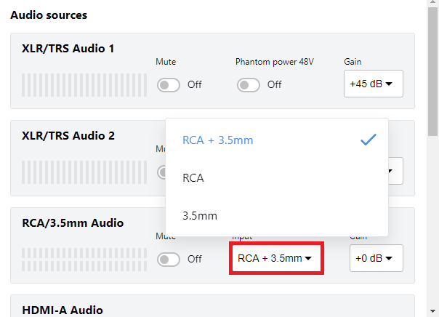Click the RCA/3.5mm Audio title

tap(73, 223)
